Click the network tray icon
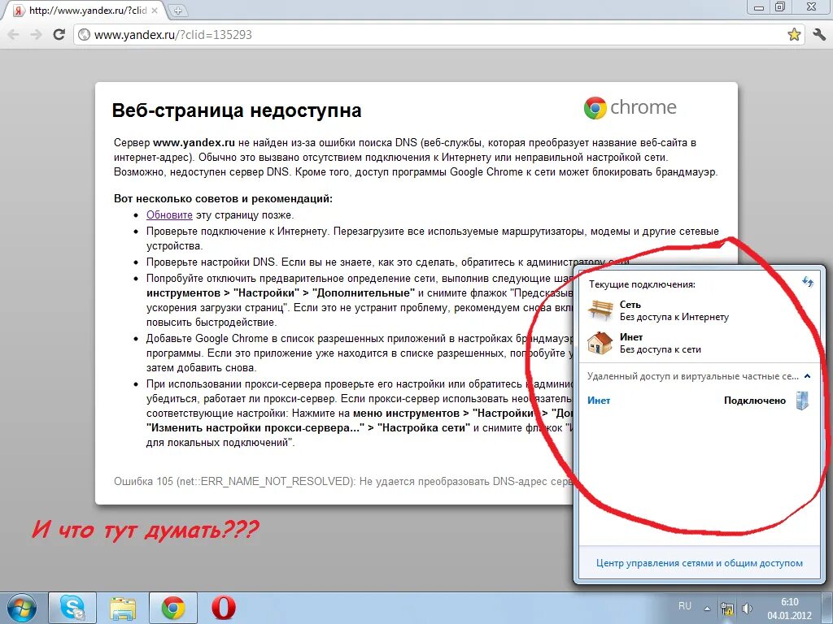833x624 pixels. click(x=726, y=609)
